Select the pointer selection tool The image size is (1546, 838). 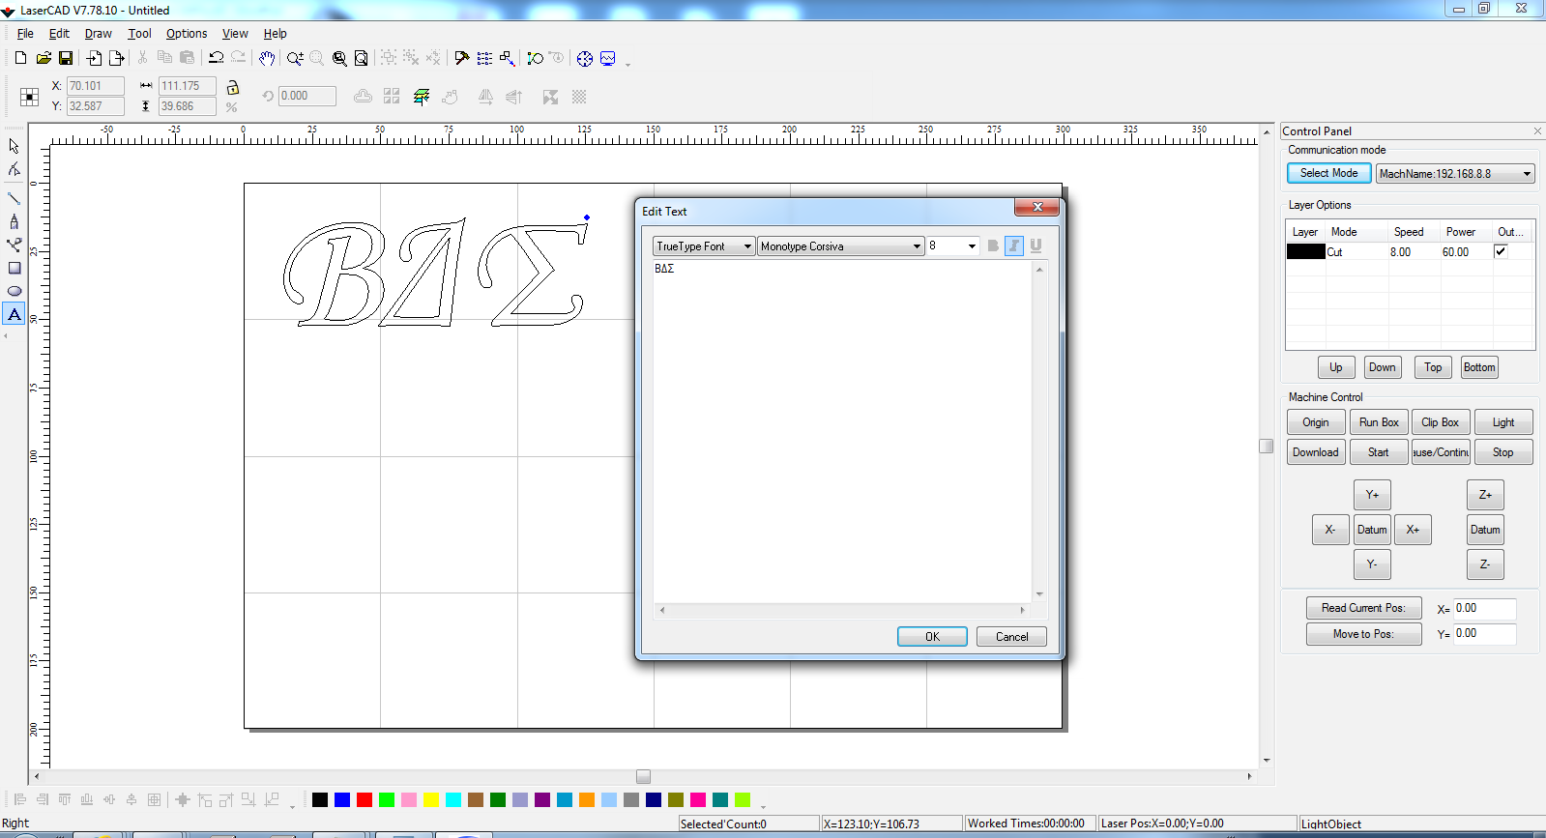pos(14,146)
